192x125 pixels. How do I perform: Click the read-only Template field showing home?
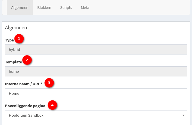point(96,71)
